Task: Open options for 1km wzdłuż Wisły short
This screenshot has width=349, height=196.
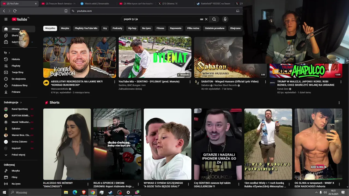Action: tap(289, 184)
